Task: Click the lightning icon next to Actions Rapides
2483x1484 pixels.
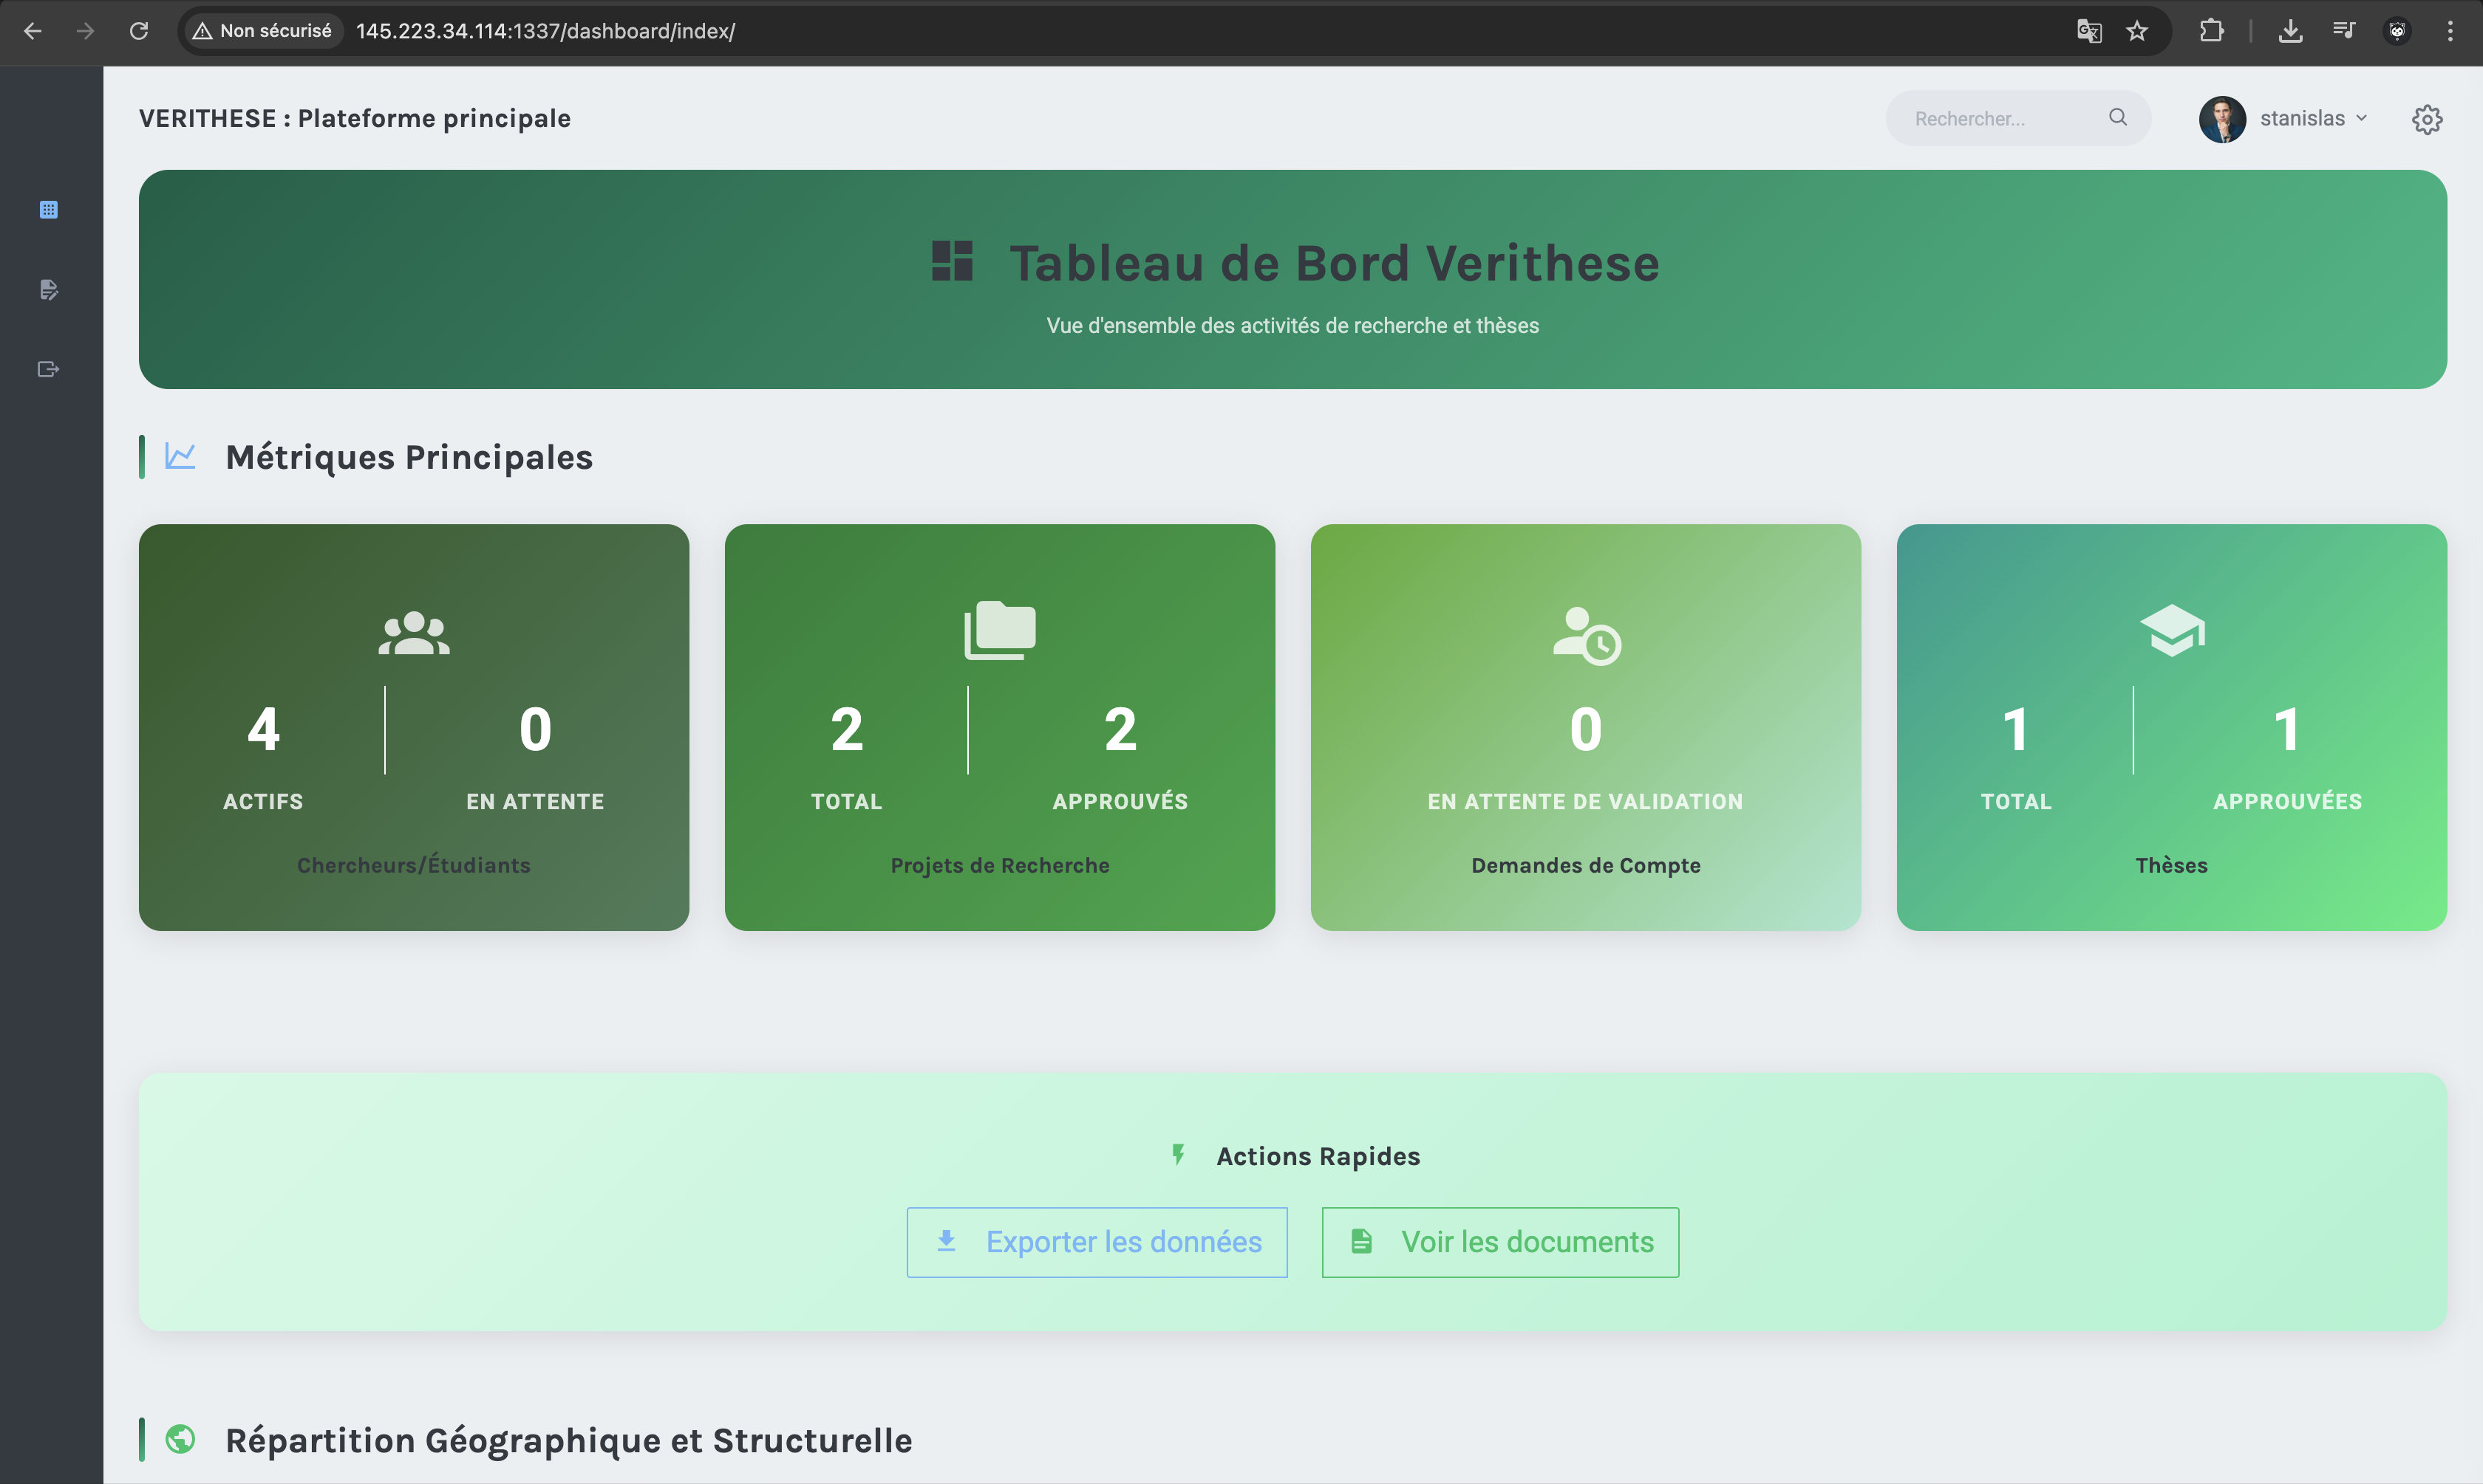Action: tap(1178, 1155)
